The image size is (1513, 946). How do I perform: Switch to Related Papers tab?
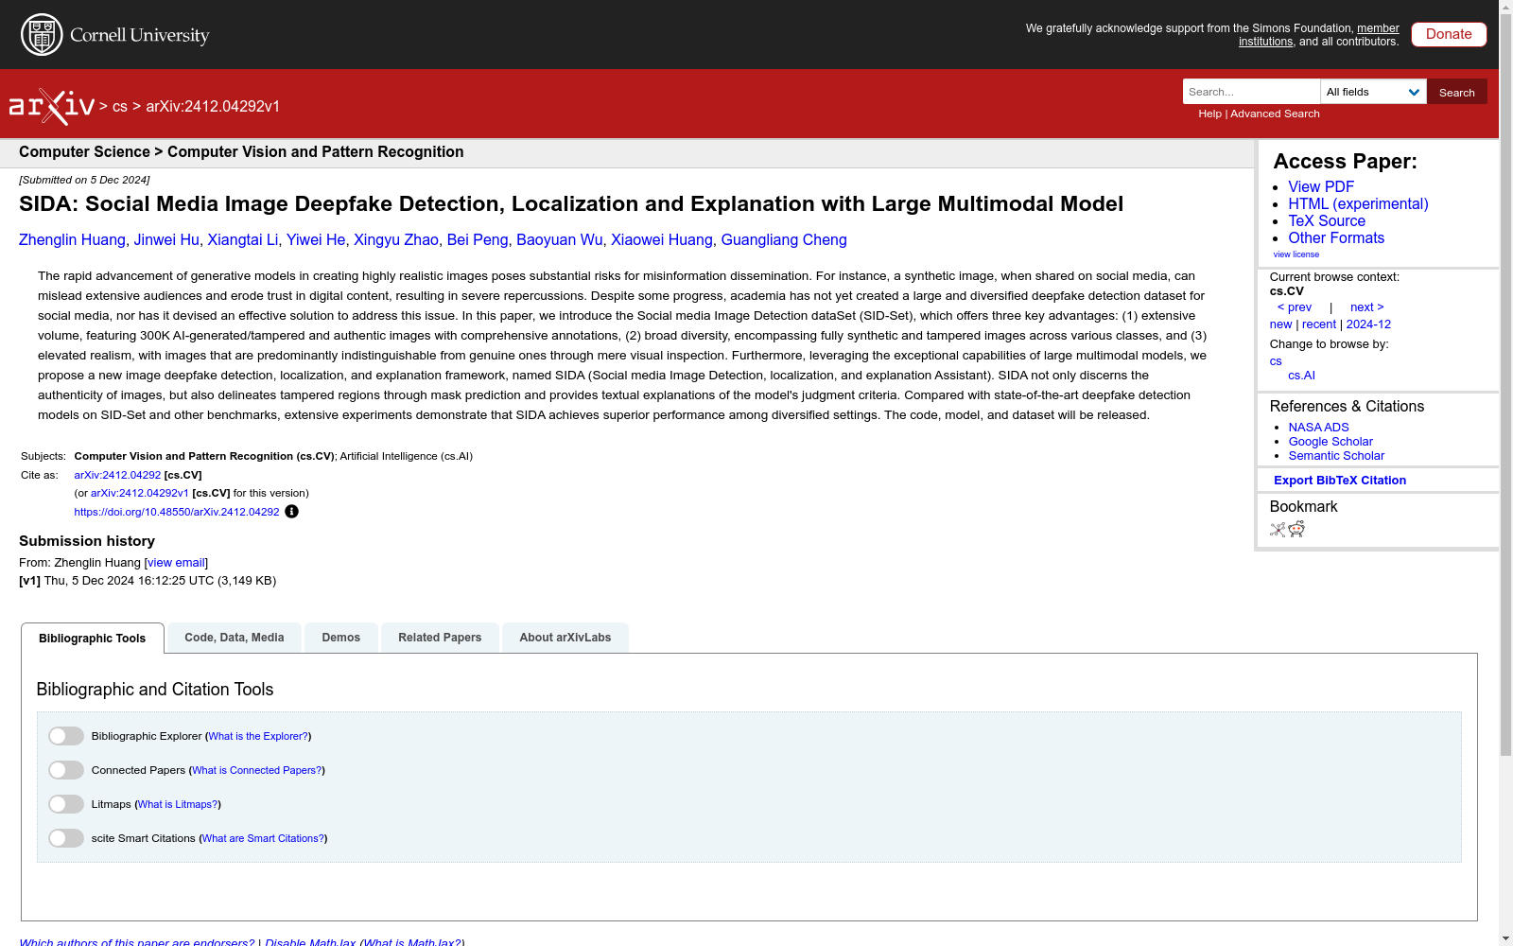[440, 638]
